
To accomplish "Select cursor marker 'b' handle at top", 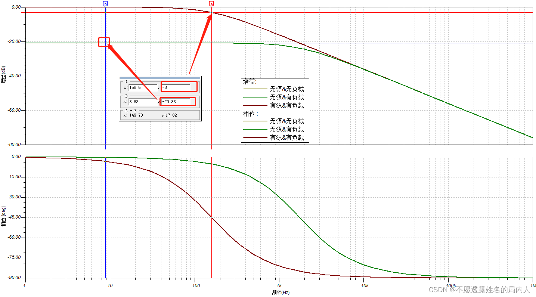I will [105, 4].
